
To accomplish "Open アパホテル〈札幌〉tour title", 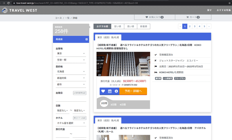I will pyautogui.click(x=151, y=130).
